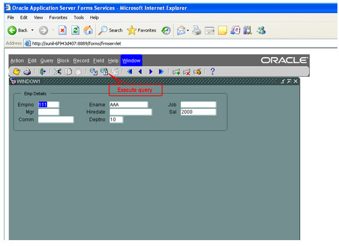Click the browser Refresh icon

pyautogui.click(x=75, y=30)
